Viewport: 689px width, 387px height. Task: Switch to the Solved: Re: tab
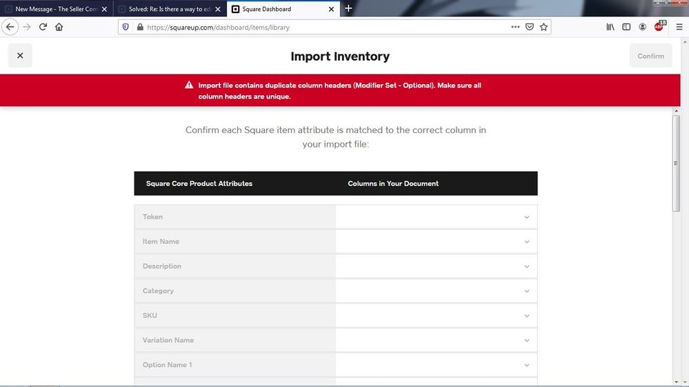(x=169, y=9)
